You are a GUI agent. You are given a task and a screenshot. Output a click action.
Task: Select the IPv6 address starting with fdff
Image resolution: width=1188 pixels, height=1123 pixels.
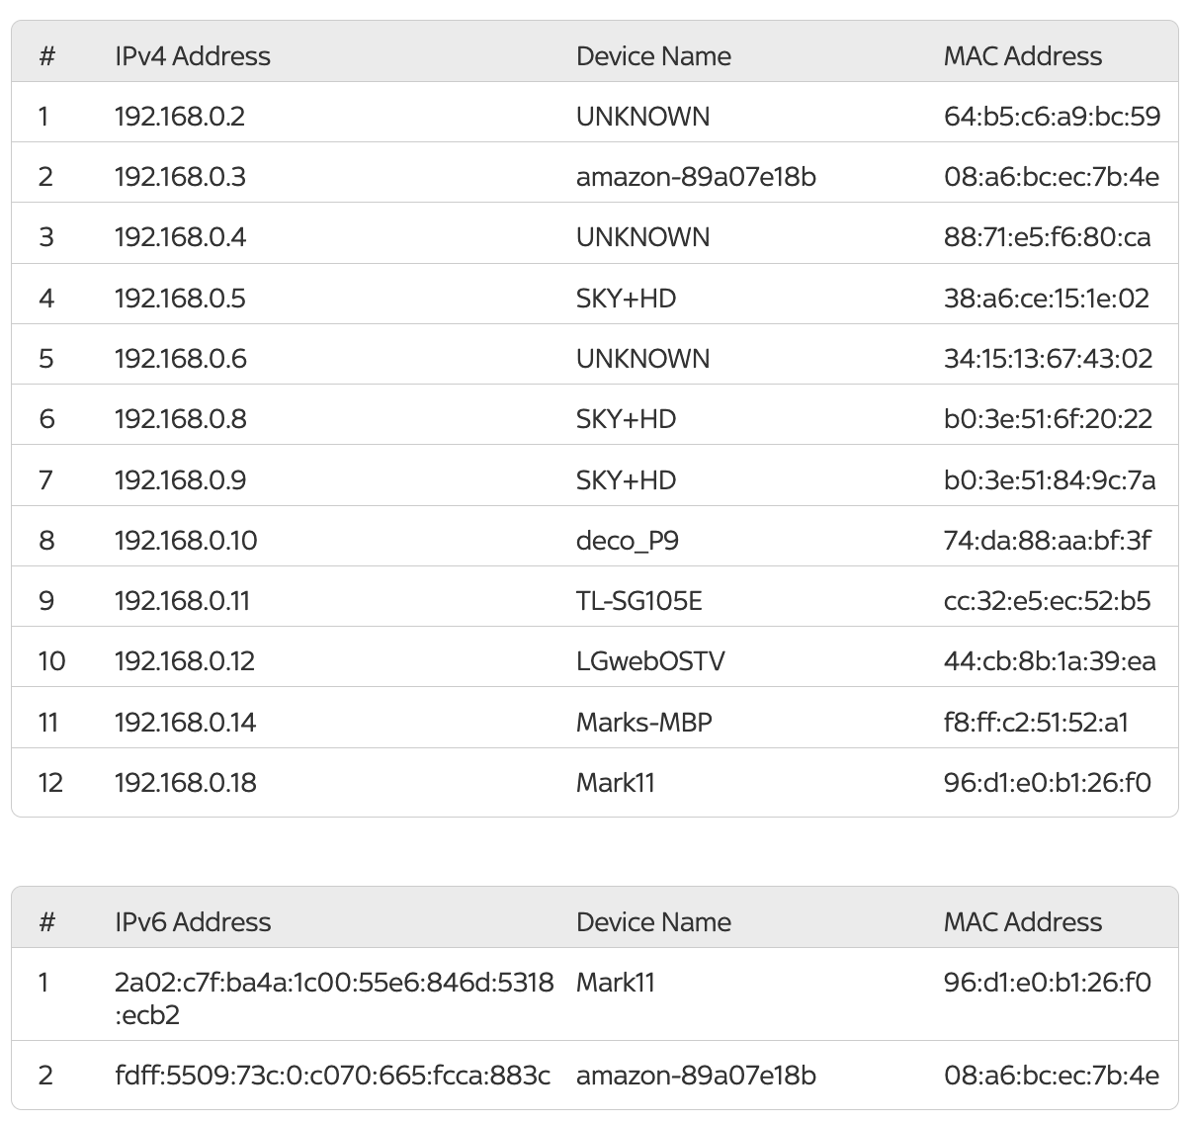point(332,1076)
